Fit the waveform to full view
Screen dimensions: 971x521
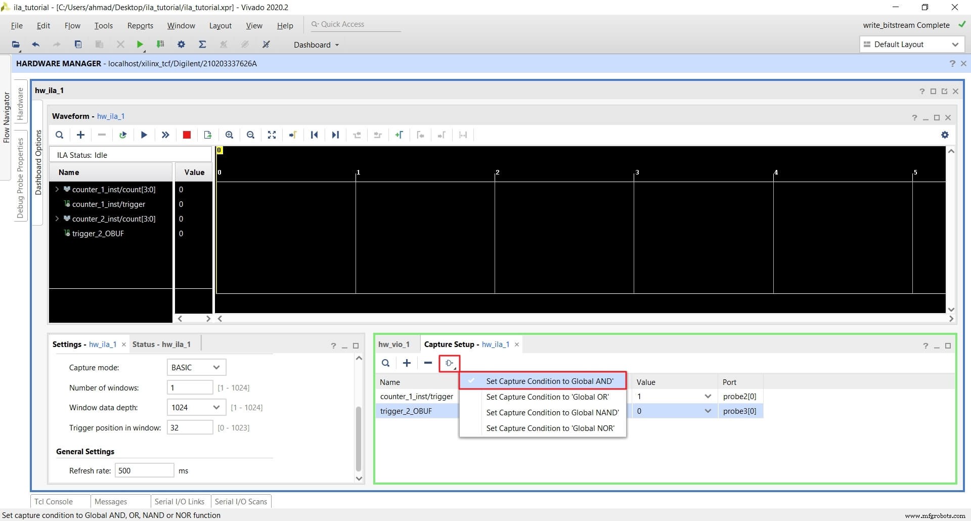pyautogui.click(x=272, y=135)
